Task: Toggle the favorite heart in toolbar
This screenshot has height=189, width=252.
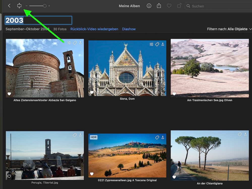Action: click(169, 6)
